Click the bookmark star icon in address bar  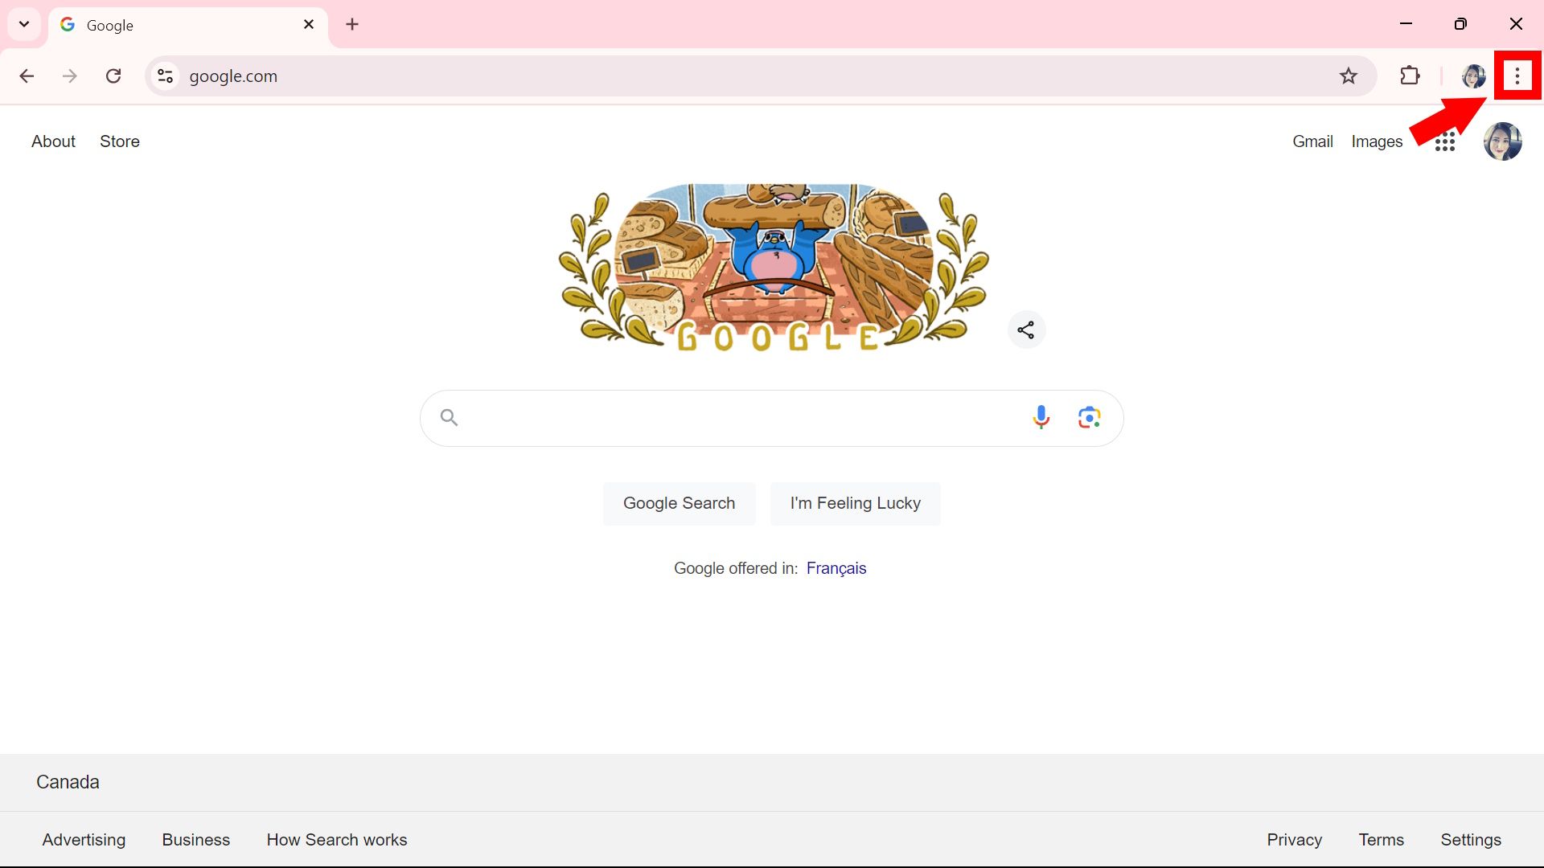pos(1348,76)
